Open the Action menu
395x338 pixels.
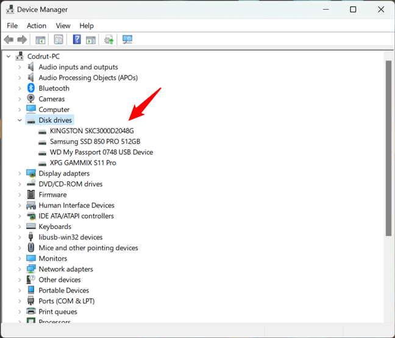tap(37, 26)
